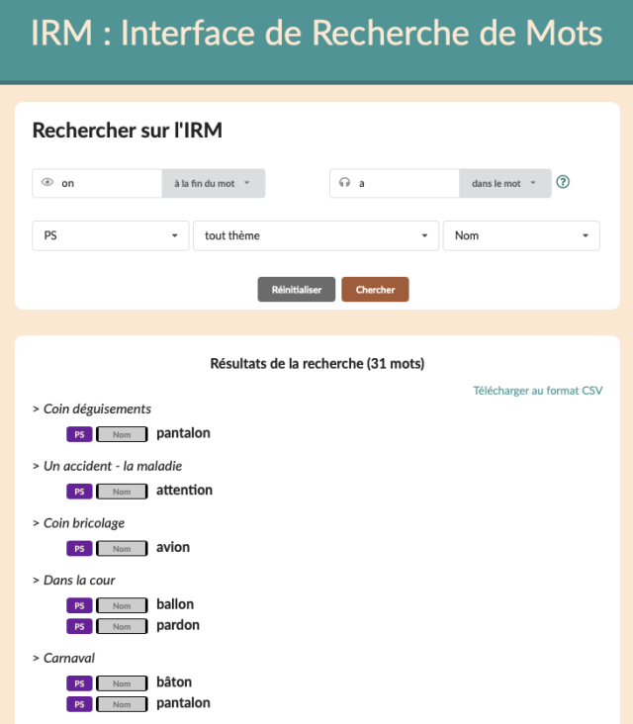Click the PS badge next to 'attention'
This screenshot has width=633, height=724.
[79, 492]
